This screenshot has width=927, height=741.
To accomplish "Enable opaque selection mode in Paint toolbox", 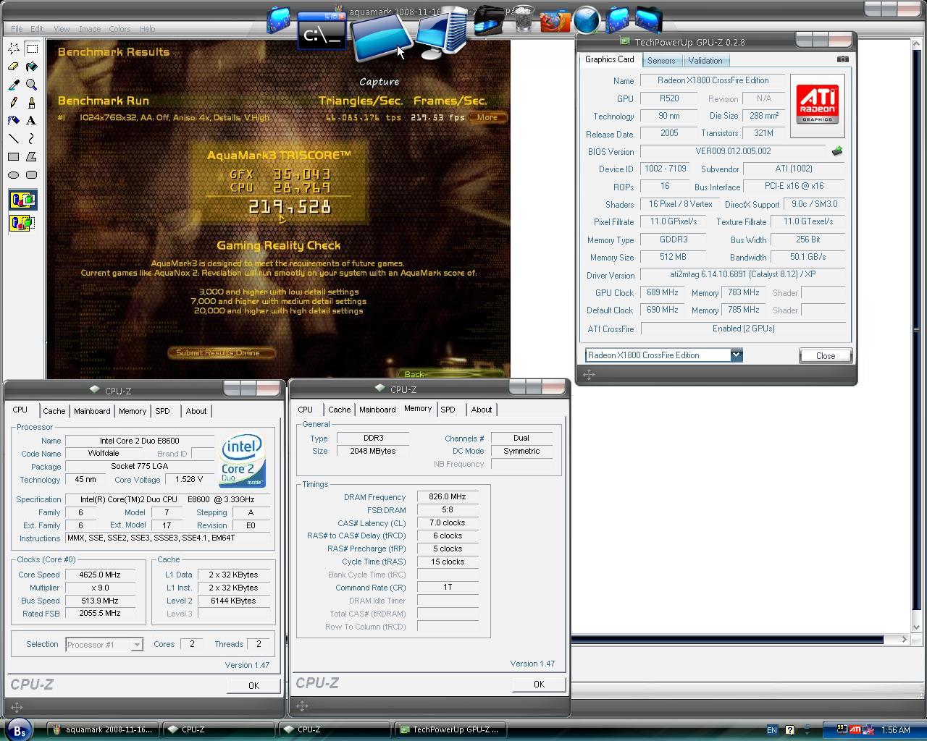I will [22, 200].
